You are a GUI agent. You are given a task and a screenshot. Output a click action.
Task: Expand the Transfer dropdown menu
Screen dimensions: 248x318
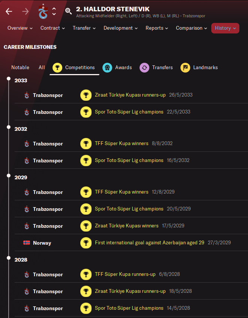click(x=84, y=28)
